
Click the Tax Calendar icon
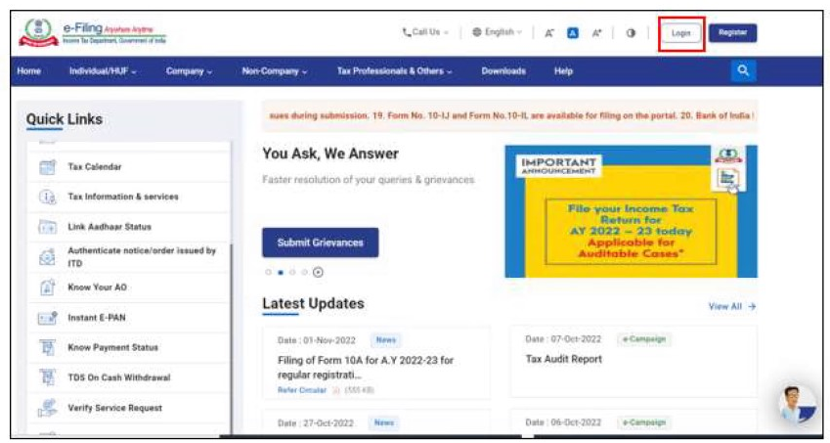pos(47,167)
